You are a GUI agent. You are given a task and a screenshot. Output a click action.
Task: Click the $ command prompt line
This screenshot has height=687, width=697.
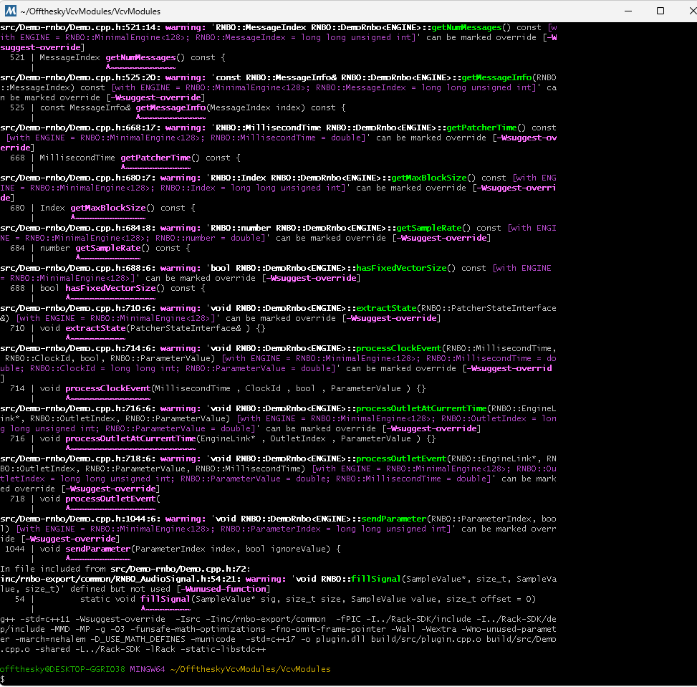pyautogui.click(x=4, y=678)
